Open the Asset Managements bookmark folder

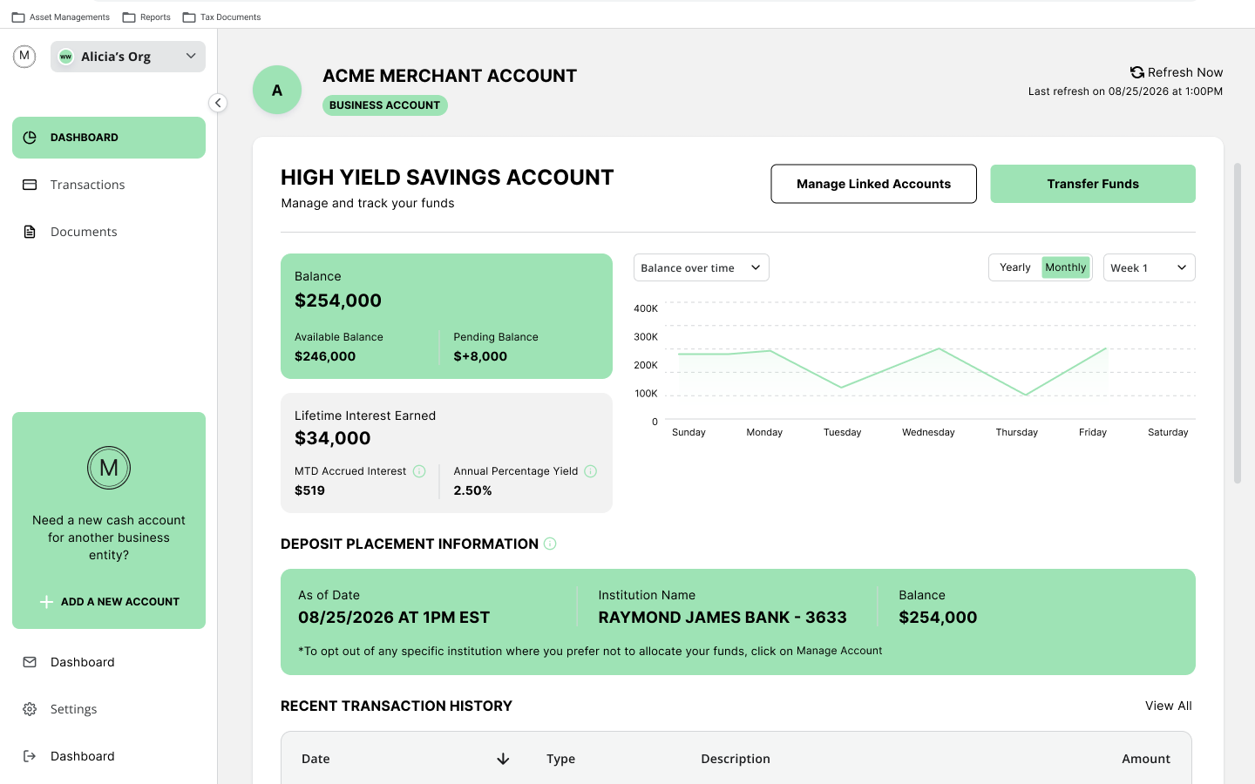(x=60, y=17)
